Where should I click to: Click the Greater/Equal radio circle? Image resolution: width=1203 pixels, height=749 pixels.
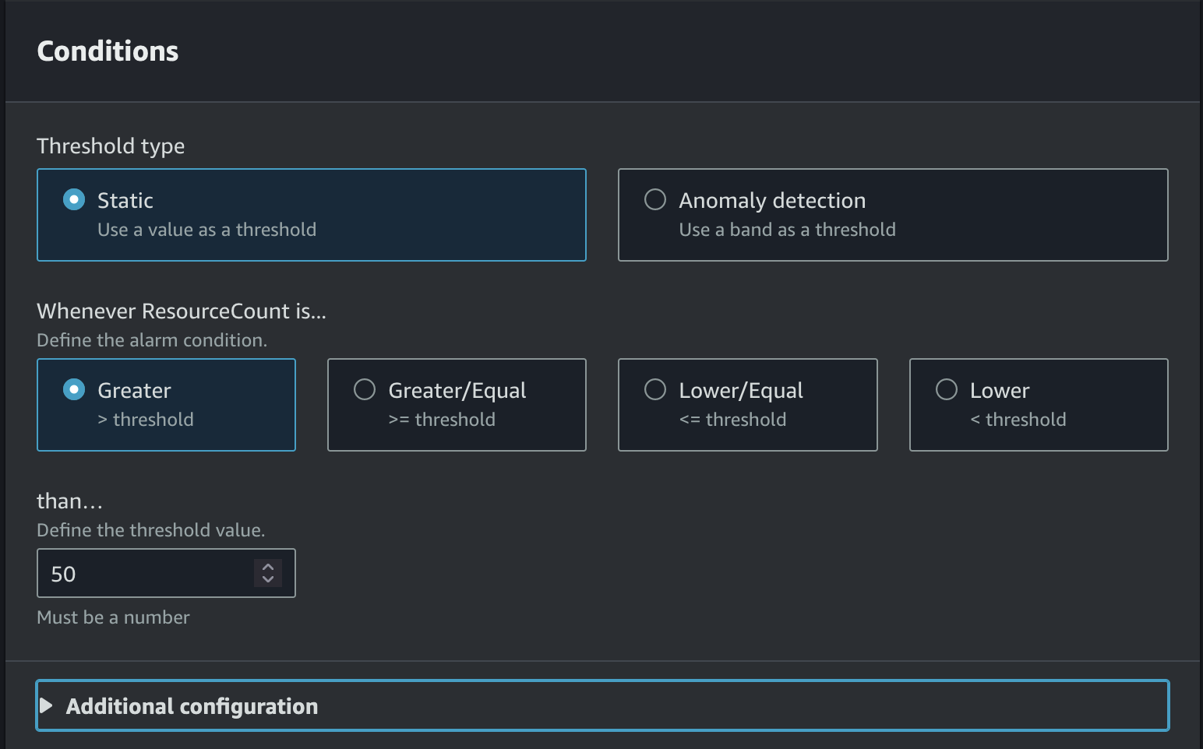click(364, 389)
